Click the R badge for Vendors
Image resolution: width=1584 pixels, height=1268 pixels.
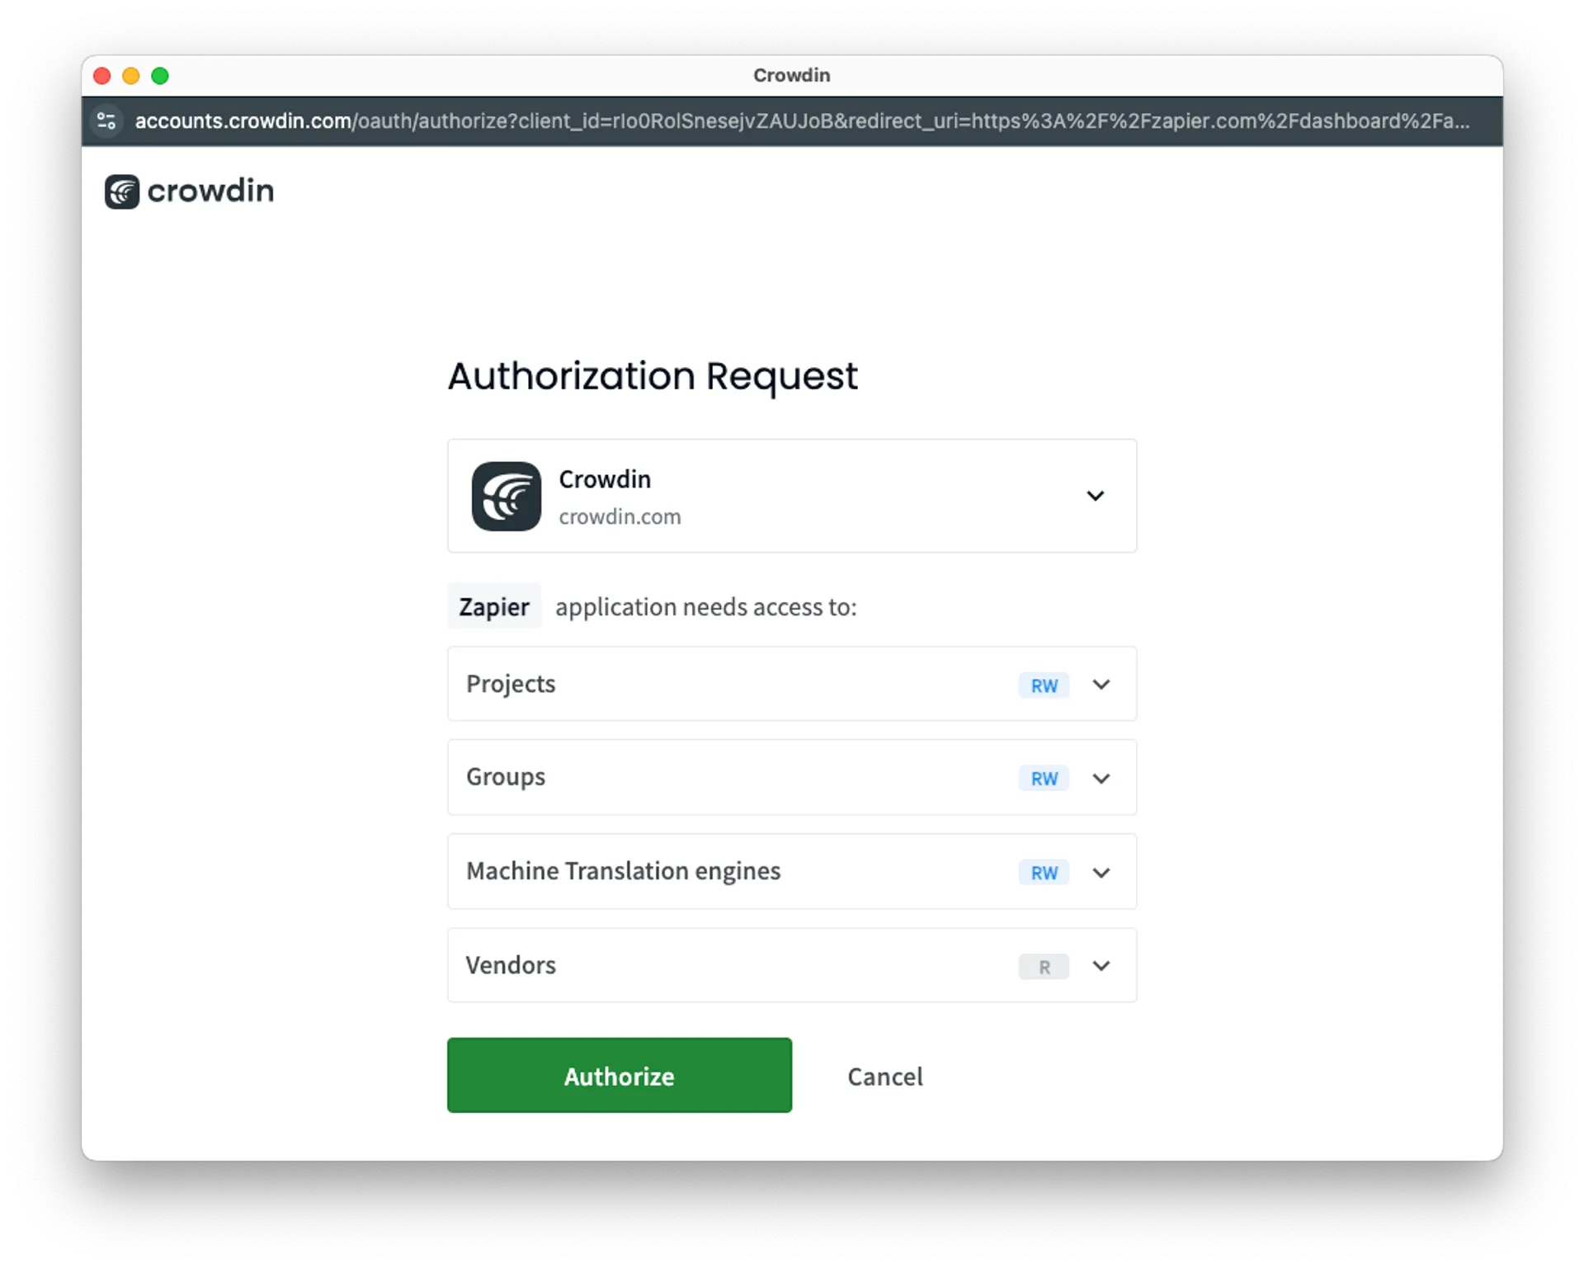[1044, 967]
